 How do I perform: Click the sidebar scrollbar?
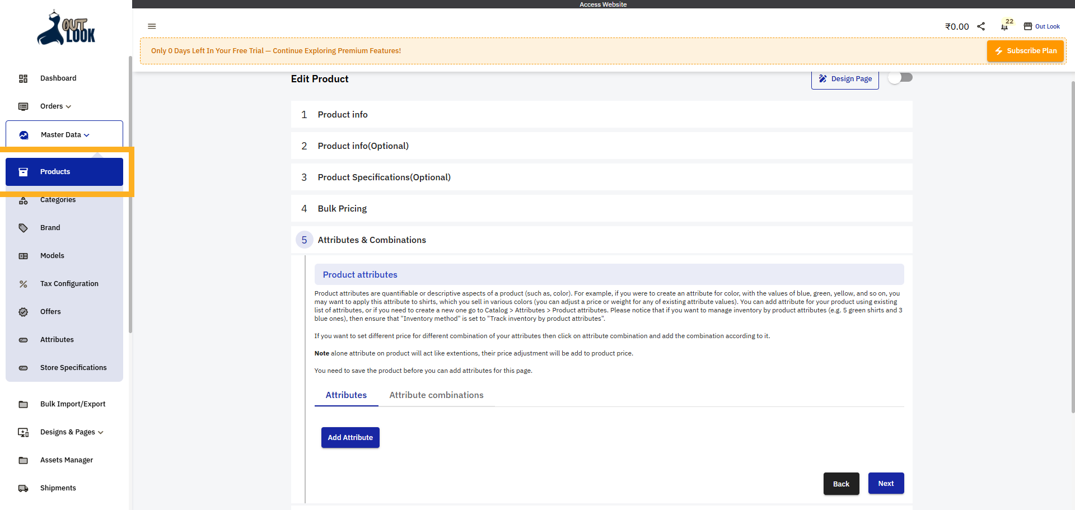point(130,194)
